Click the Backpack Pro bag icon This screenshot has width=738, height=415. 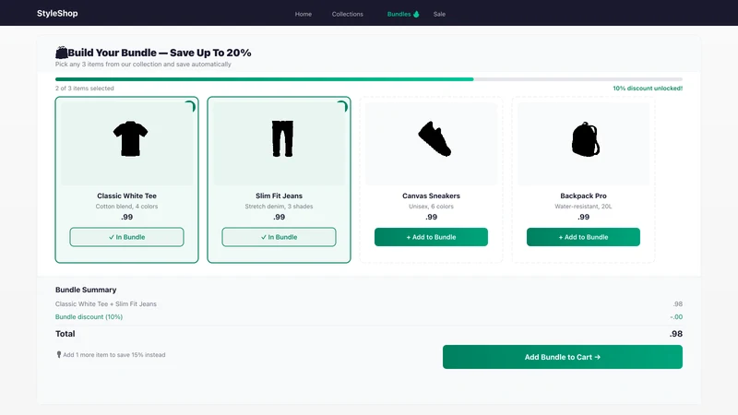(586, 139)
